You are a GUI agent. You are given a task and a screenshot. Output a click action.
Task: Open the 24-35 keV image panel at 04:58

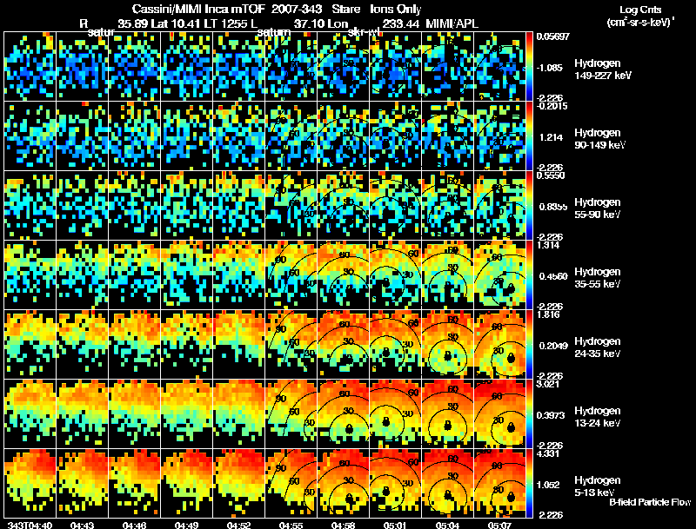343,344
